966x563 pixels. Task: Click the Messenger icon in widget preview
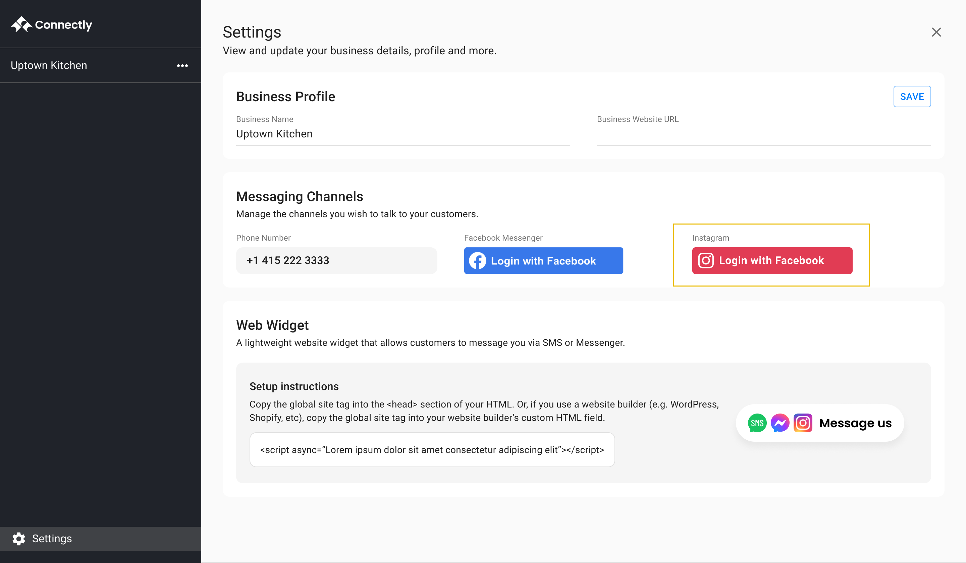click(x=780, y=423)
